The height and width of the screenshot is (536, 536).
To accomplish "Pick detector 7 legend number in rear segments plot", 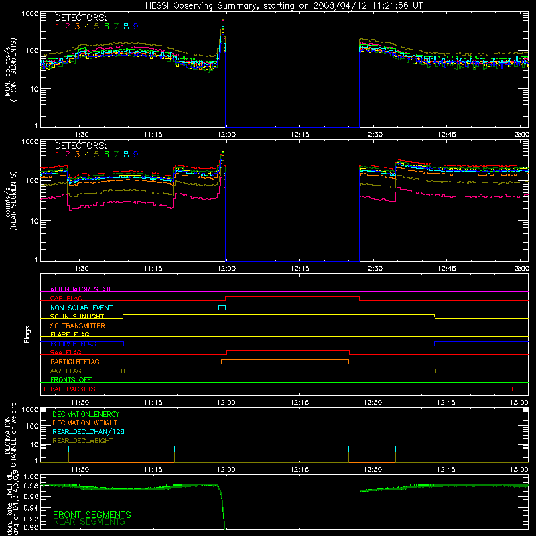I will [116, 155].
